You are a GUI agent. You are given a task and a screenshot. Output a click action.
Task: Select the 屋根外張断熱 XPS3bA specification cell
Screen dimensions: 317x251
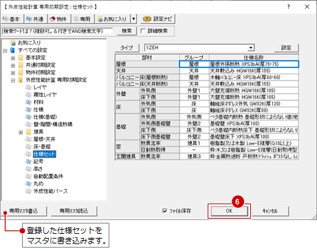254,64
